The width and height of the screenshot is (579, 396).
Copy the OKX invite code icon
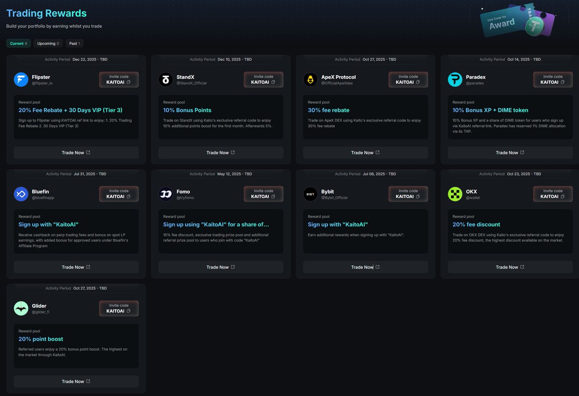563,197
